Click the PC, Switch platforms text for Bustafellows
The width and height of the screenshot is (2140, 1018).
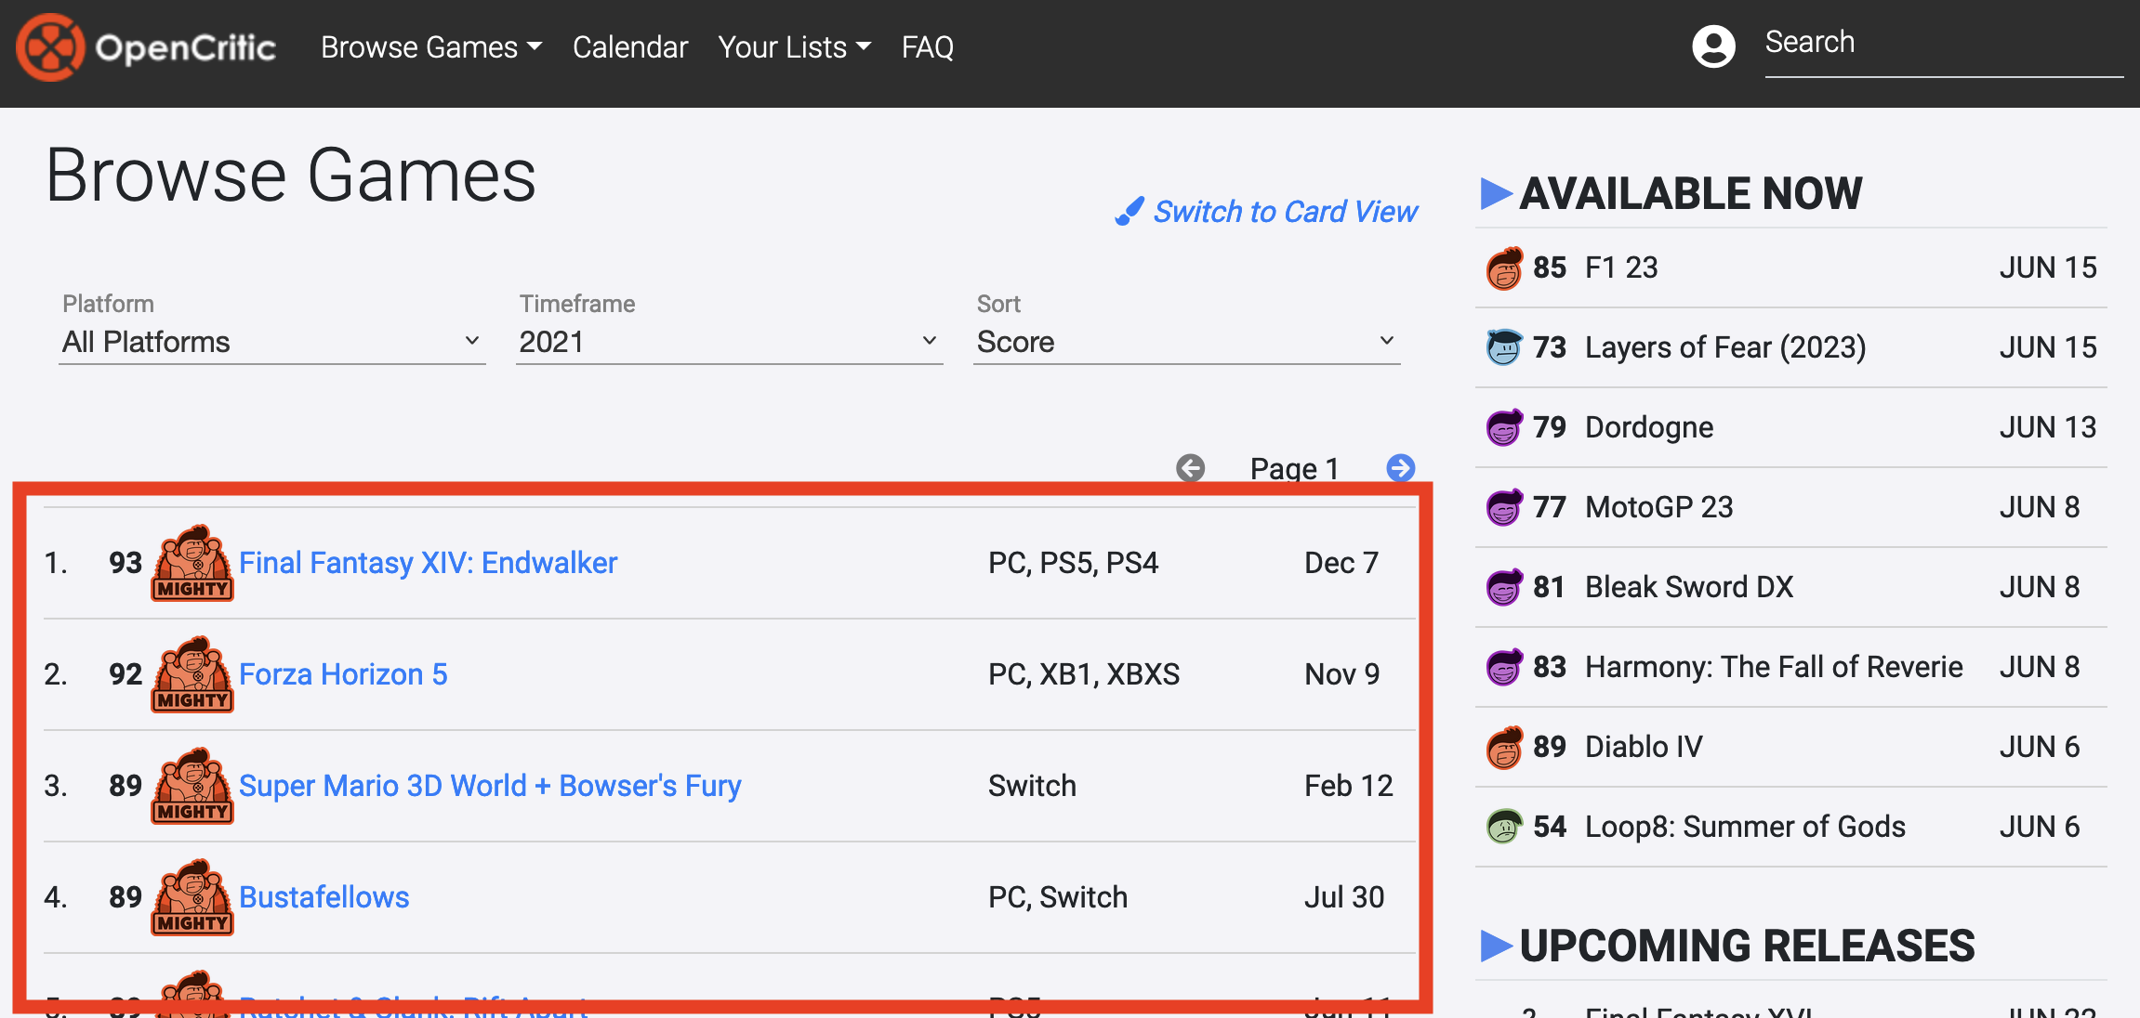1058,897
